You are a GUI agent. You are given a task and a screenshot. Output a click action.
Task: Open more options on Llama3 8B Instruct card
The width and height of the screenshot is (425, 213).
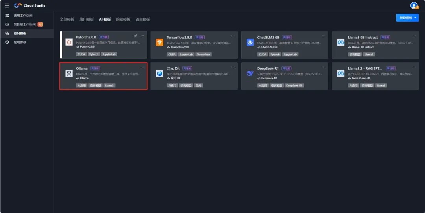pos(414,36)
